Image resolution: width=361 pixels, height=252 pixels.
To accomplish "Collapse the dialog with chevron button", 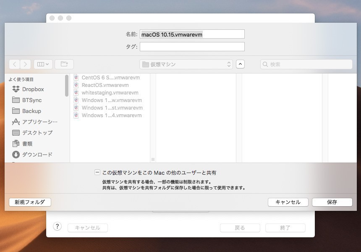I will coord(240,64).
